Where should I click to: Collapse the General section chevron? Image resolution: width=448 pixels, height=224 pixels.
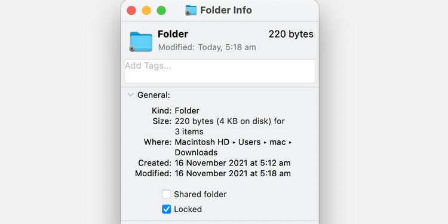pyautogui.click(x=131, y=95)
